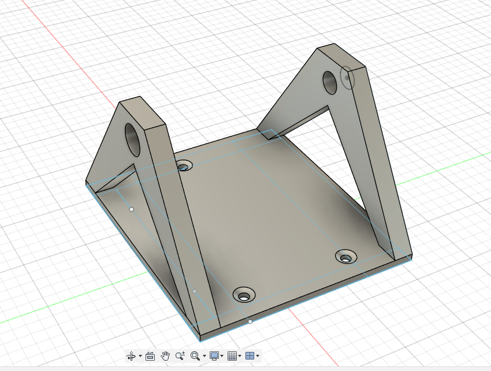This screenshot has width=491, height=371.
Task: Open Display Settings monitor icon
Action: coord(214,356)
